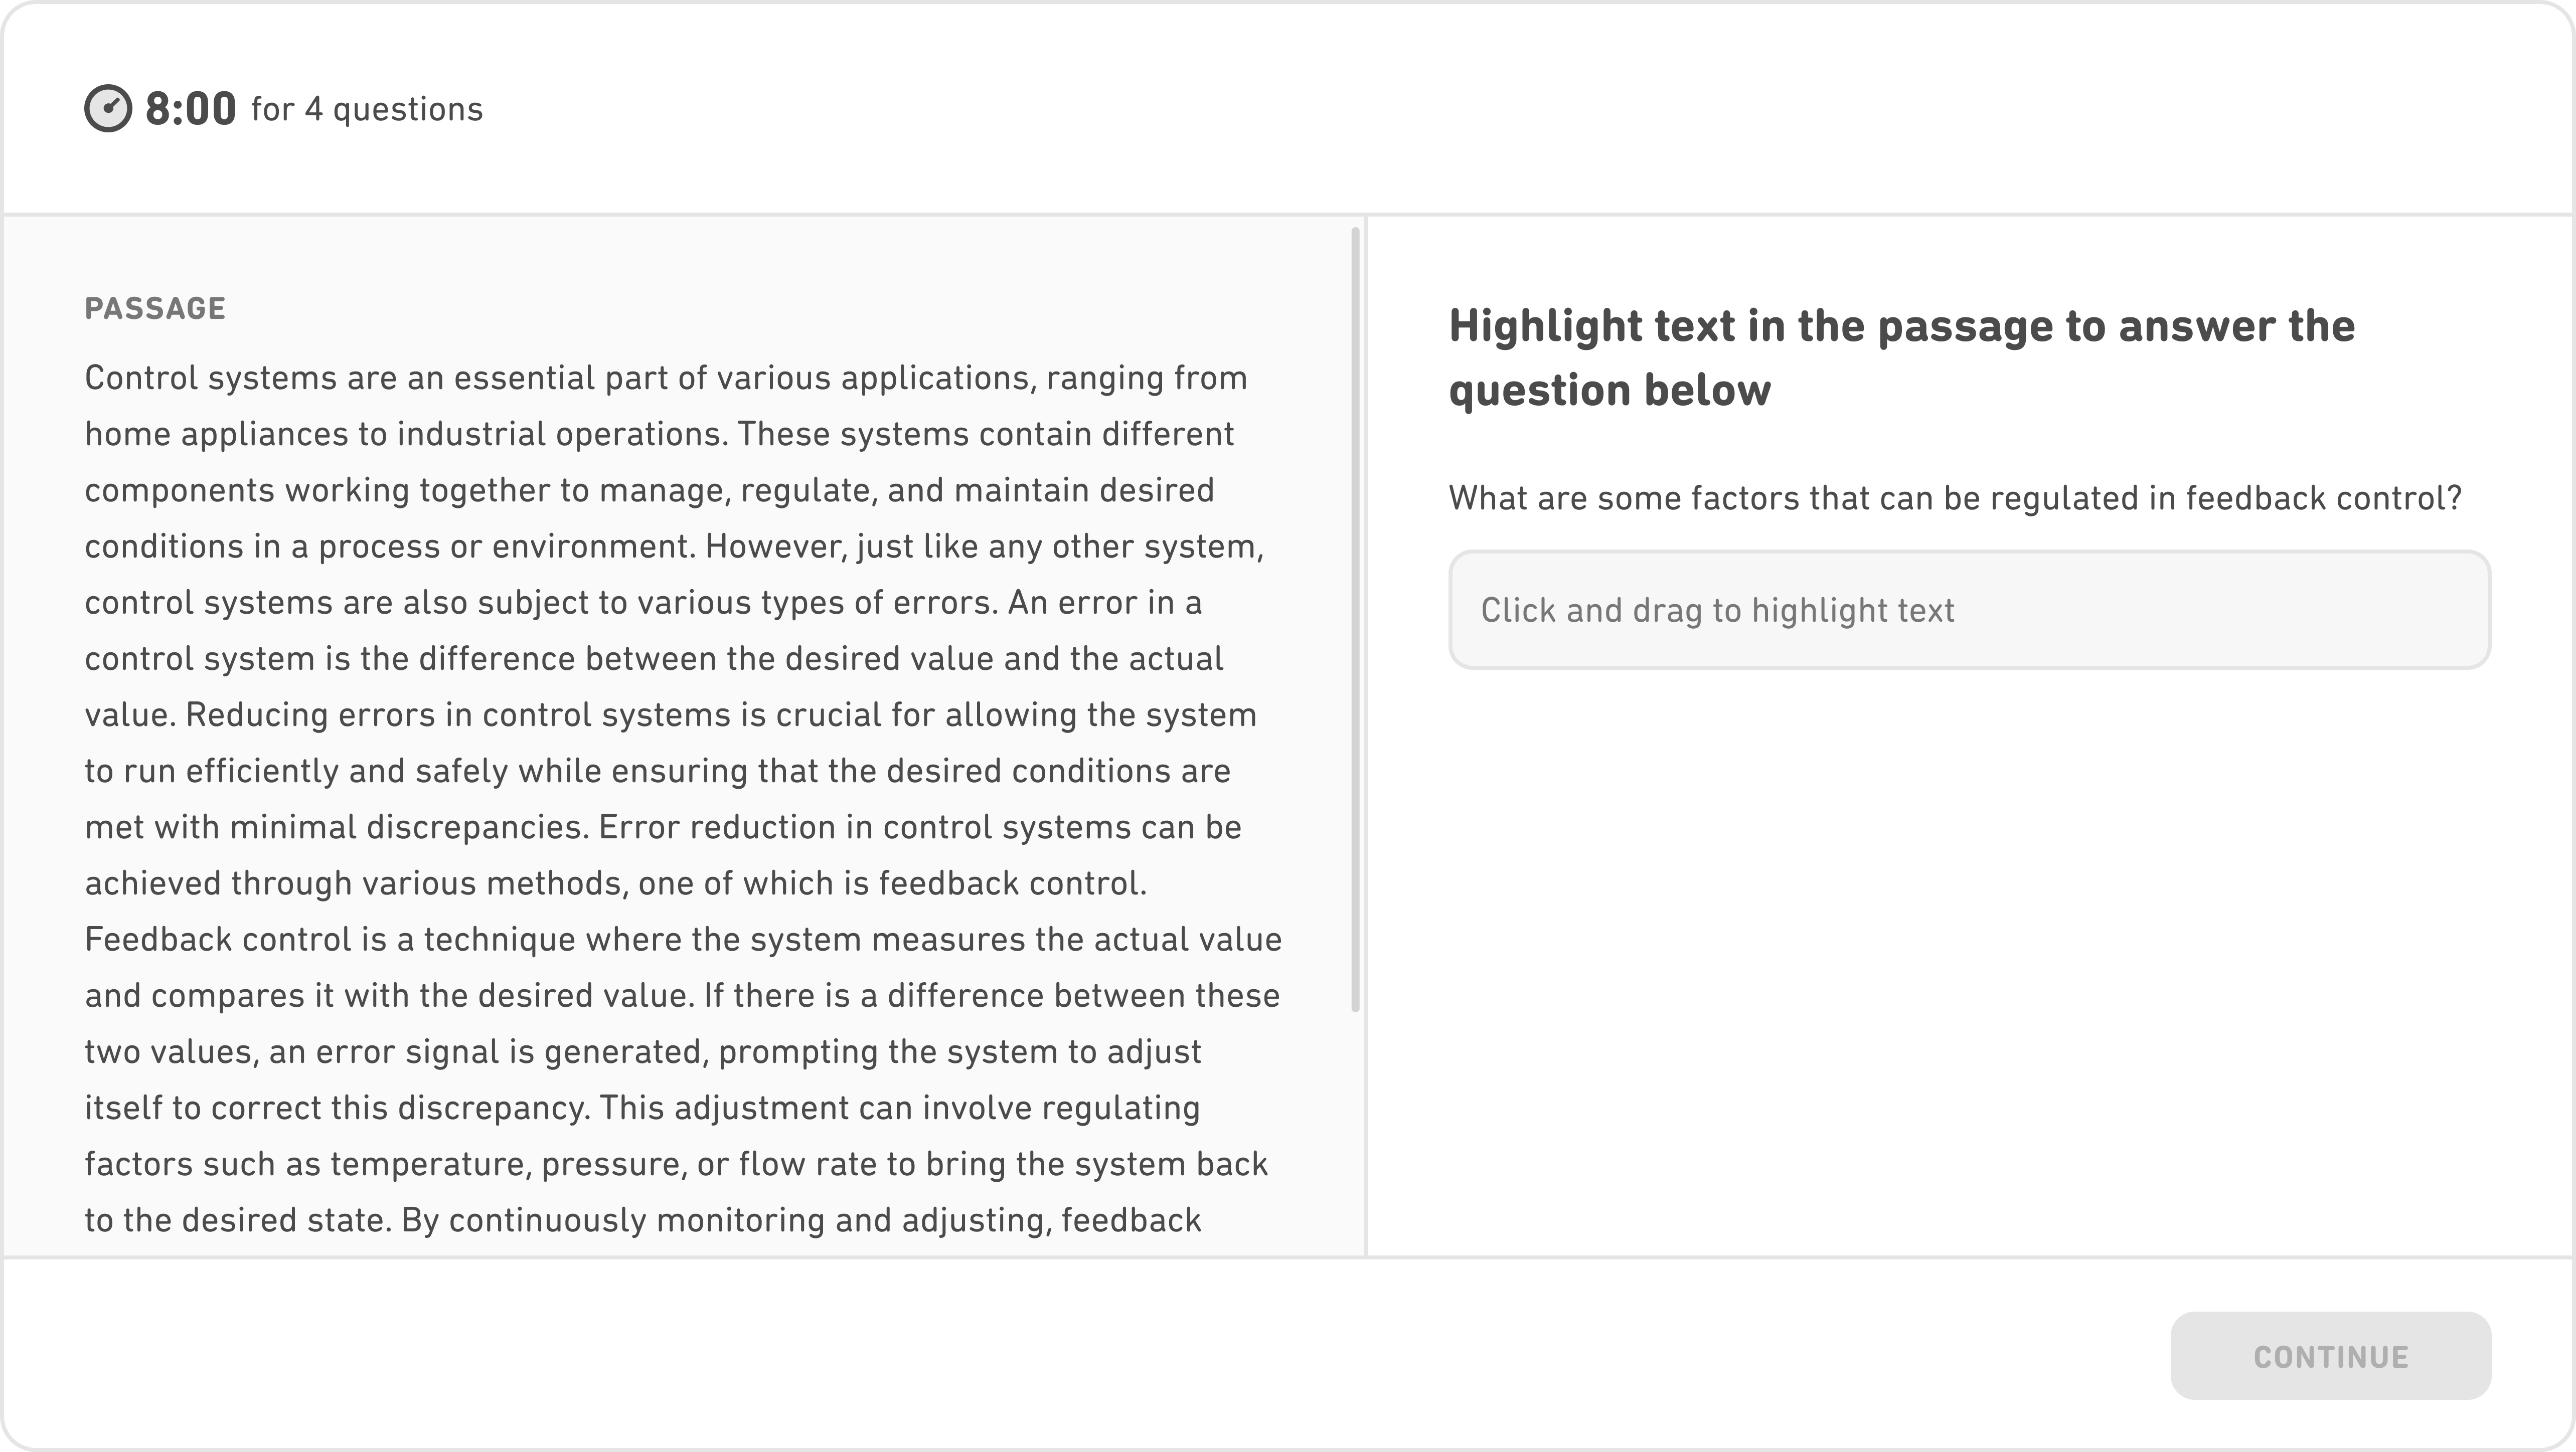Click the PASSAGE section heading
This screenshot has width=2576, height=1452.
click(155, 308)
